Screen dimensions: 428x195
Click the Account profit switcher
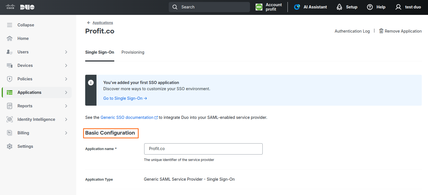[269, 7]
